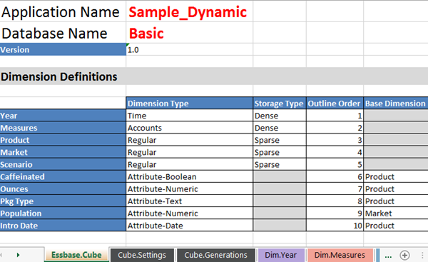Select the Ounces dimension row label
428x262 pixels.
coord(63,188)
